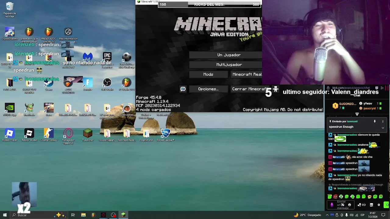This screenshot has height=219, width=390.
Task: Open Task View on the taskbar
Action: [x=73, y=215]
